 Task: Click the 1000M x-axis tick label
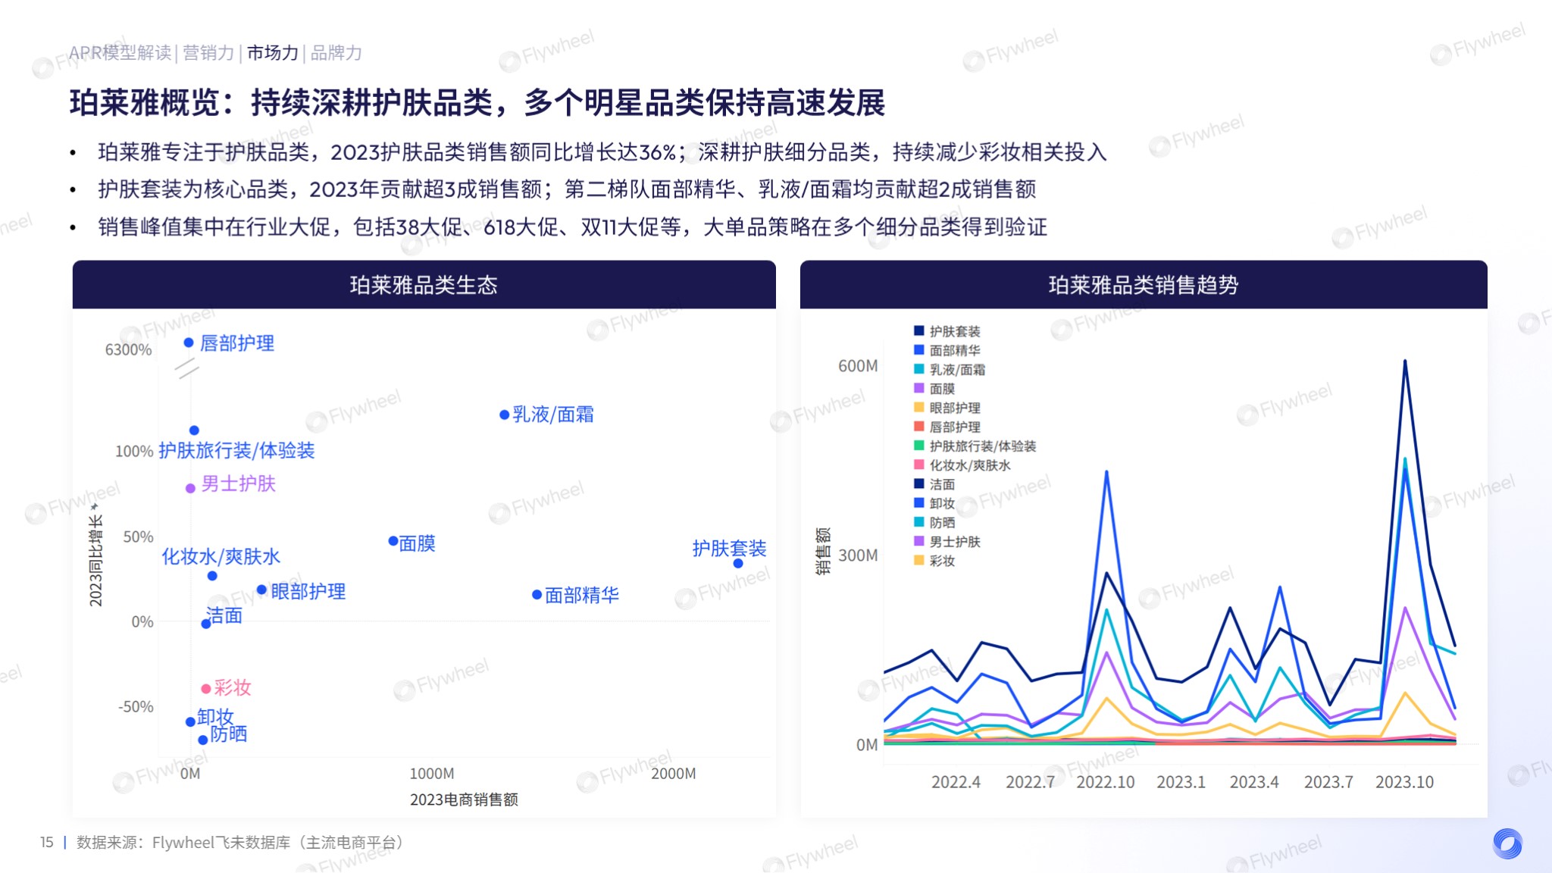click(x=432, y=774)
